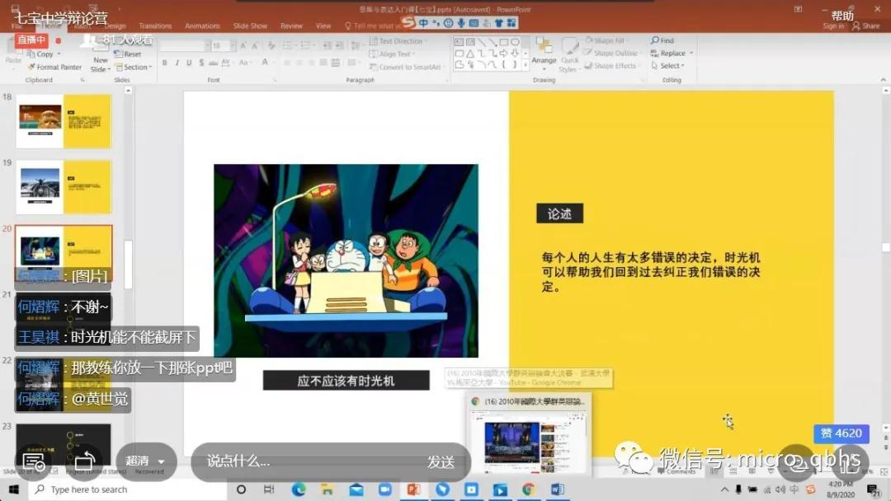Select the triangle shape in the gallery

click(x=470, y=54)
